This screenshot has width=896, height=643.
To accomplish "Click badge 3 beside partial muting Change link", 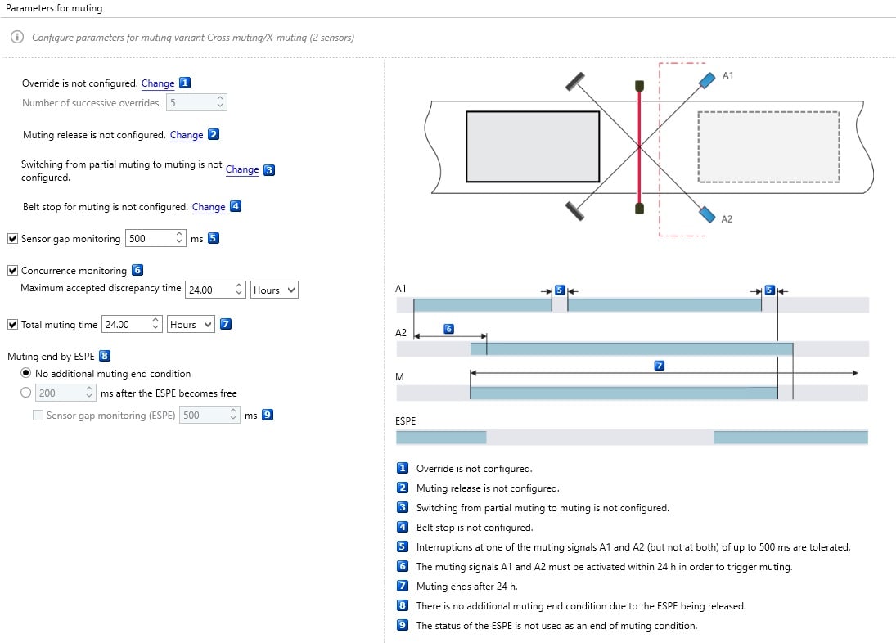I will [269, 169].
